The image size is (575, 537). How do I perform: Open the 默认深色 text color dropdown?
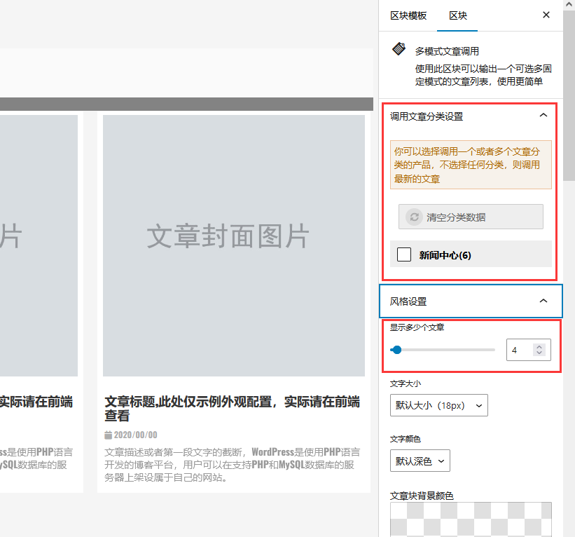[420, 461]
